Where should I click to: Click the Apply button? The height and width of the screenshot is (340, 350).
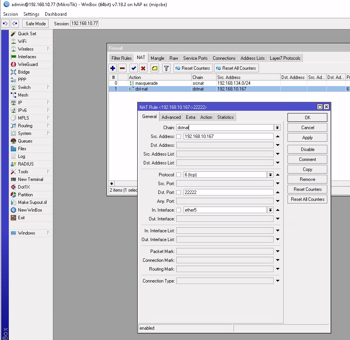click(x=307, y=138)
